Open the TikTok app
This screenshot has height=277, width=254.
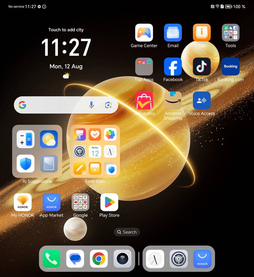(x=202, y=66)
